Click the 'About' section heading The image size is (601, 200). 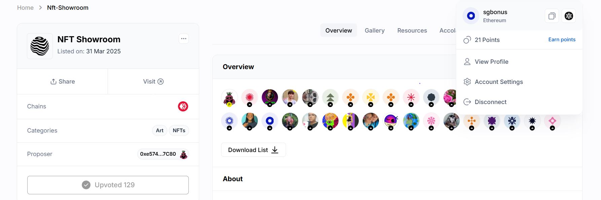pyautogui.click(x=233, y=179)
